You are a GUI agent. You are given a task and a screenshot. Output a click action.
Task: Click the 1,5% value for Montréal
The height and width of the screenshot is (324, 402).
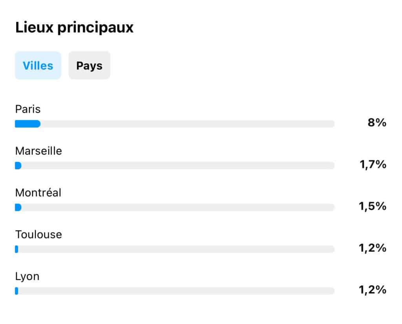(x=373, y=206)
